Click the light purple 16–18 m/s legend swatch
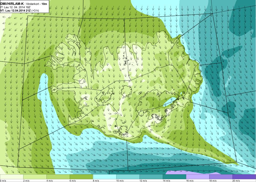The image size is (256, 182). click(x=198, y=177)
